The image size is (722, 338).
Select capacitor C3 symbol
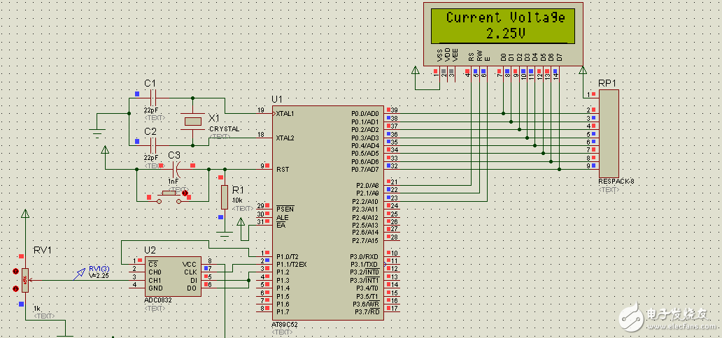tap(176, 169)
